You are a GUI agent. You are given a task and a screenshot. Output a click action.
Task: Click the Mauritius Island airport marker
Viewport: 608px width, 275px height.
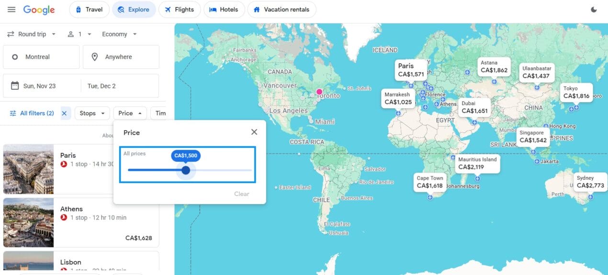477,178
